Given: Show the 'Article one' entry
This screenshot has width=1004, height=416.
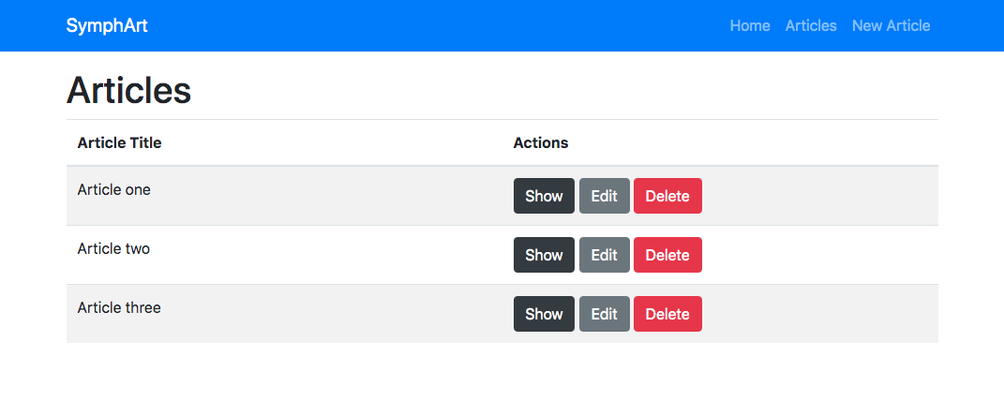Looking at the screenshot, I should pos(544,196).
